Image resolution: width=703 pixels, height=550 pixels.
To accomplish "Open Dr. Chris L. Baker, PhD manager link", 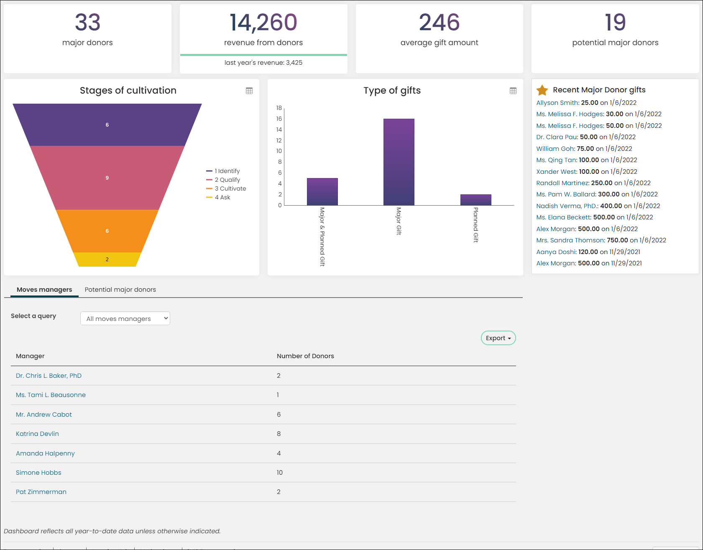I will point(49,376).
